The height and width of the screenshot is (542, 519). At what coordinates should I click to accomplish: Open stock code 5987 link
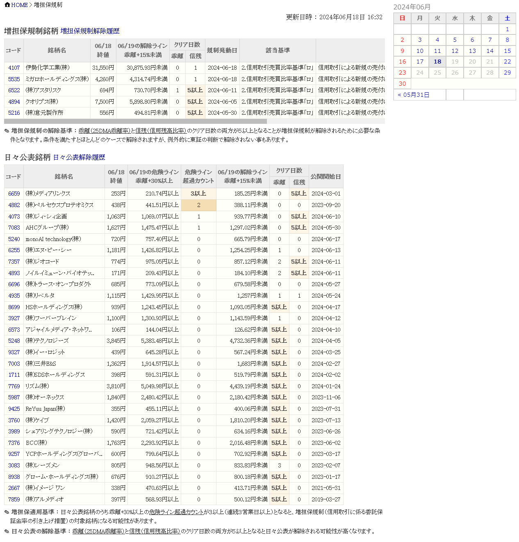click(14, 397)
